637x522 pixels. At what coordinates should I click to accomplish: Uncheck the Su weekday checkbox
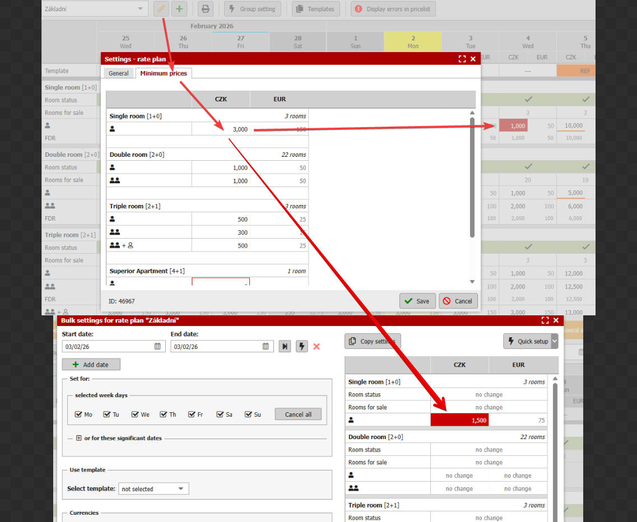pos(248,414)
